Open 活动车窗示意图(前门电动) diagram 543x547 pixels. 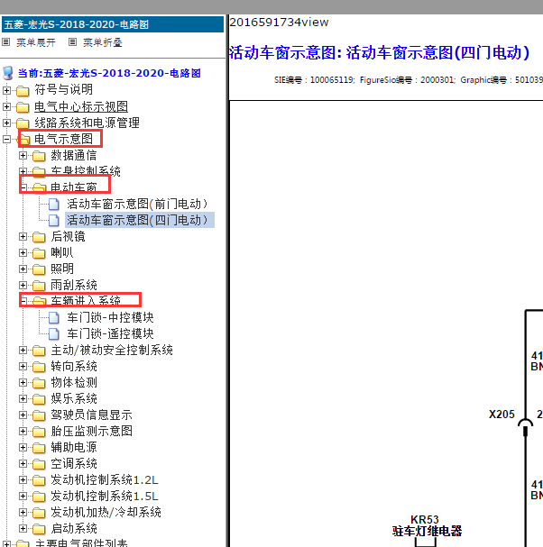pyautogui.click(x=137, y=204)
